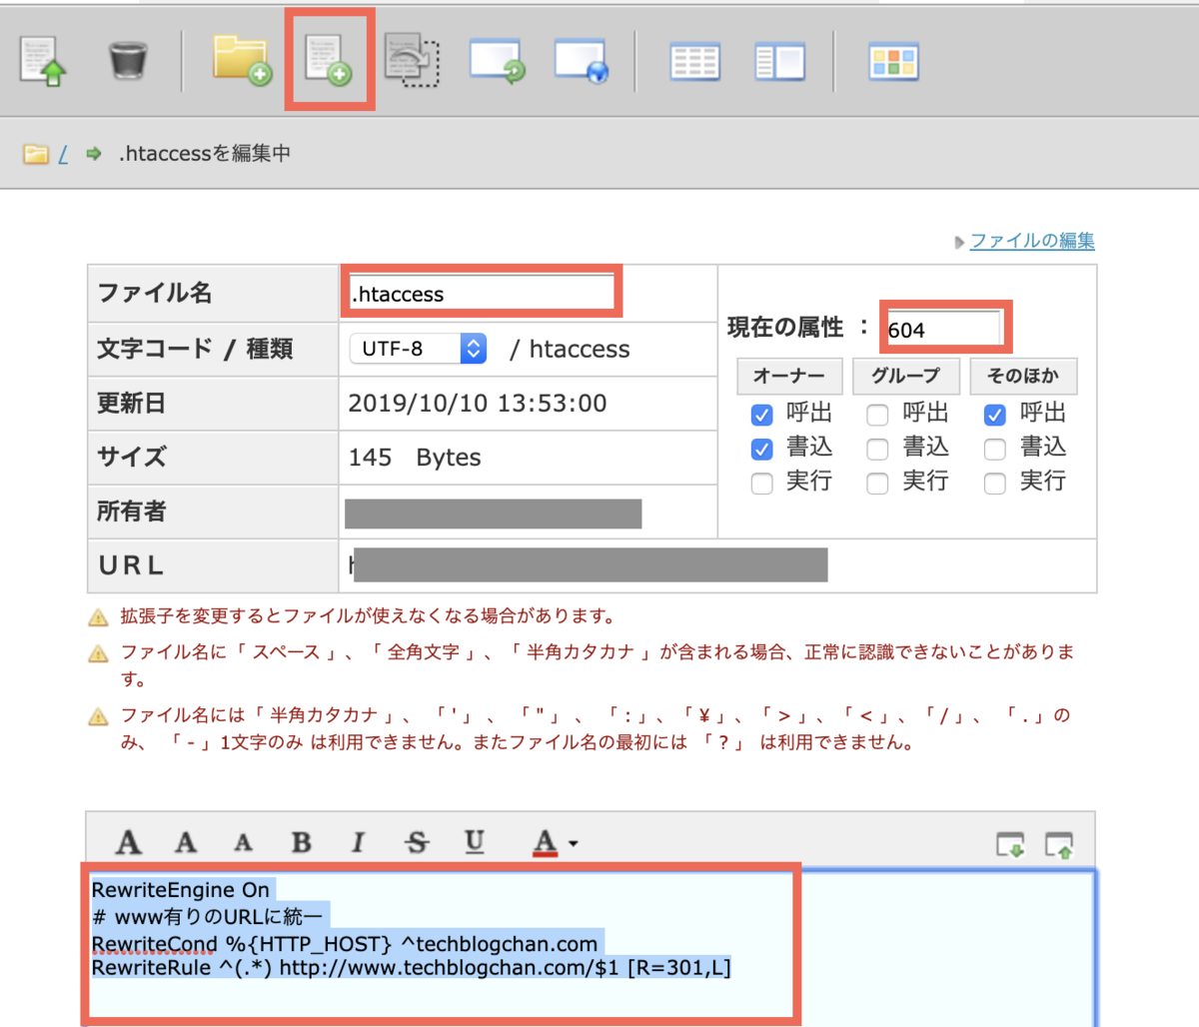This screenshot has width=1199, height=1027.
Task: Apply bold formatting in the editor
Action: 301,842
